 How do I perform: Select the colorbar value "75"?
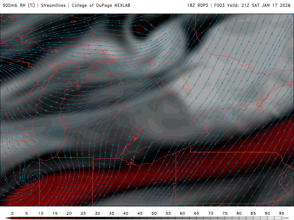click(225, 213)
